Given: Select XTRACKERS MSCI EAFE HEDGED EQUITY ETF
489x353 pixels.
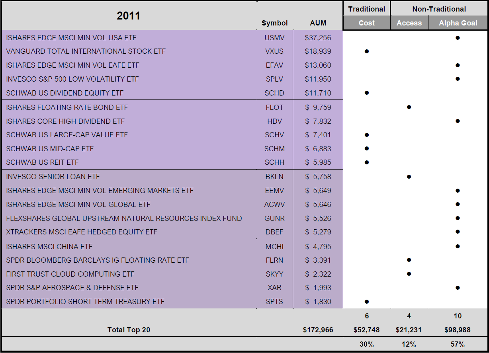Looking at the screenshot, I should pos(82,232).
